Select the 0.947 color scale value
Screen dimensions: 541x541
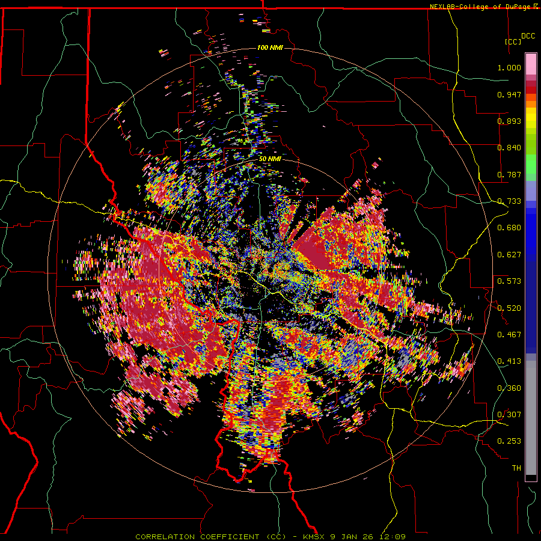pyautogui.click(x=509, y=94)
